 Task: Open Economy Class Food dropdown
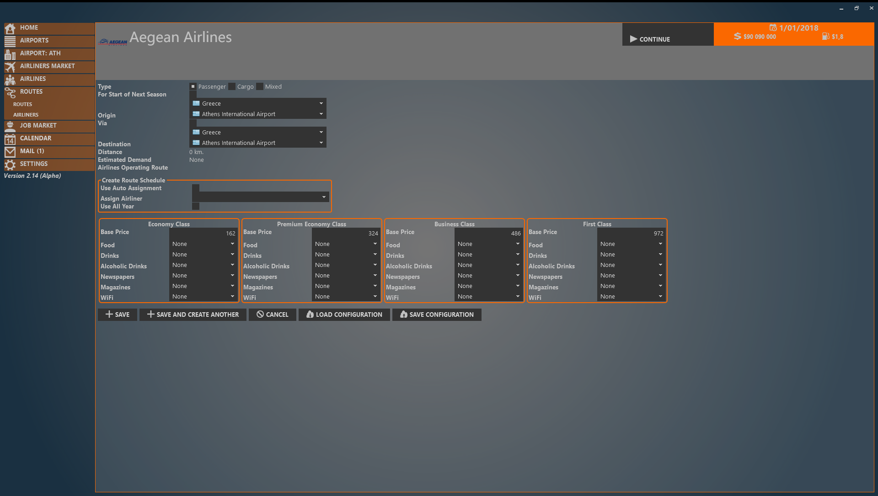(203, 244)
